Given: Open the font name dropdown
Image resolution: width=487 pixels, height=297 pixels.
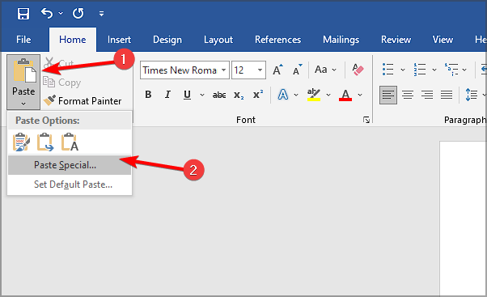Looking at the screenshot, I should tap(223, 70).
